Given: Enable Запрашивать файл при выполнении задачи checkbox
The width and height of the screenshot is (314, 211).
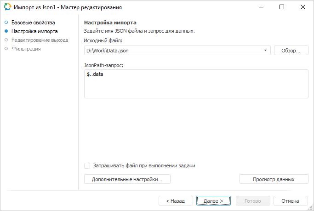Looking at the screenshot, I should point(87,165).
